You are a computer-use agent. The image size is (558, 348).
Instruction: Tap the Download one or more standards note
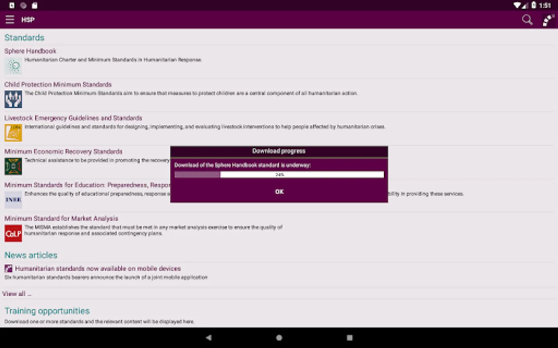coord(99,322)
